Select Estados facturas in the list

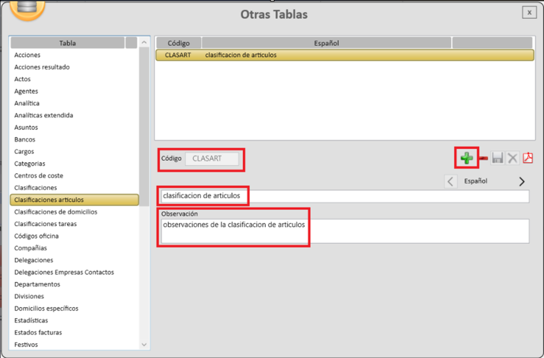pos(38,332)
